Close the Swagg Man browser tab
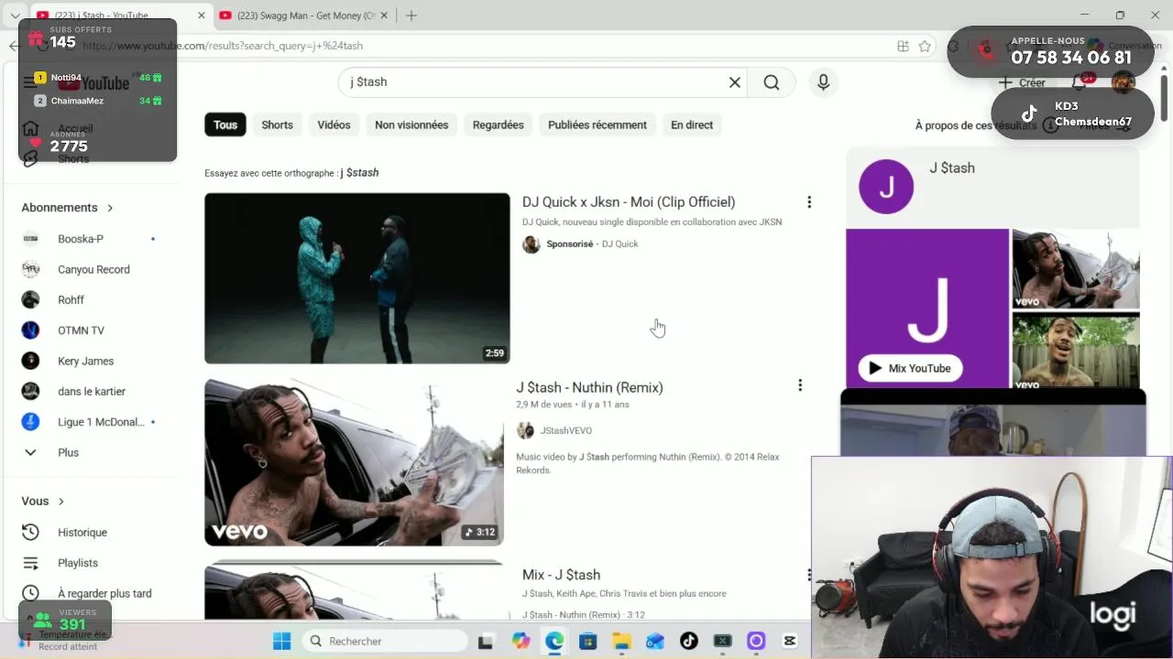 (385, 16)
